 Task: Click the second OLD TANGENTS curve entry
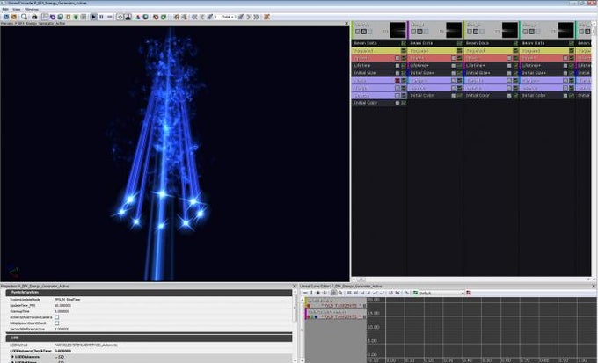341,317
